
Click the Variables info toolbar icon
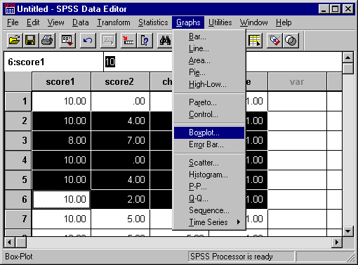pyautogui.click(x=145, y=41)
